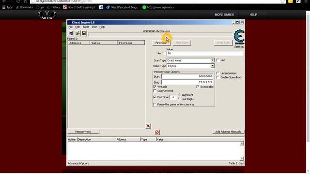Click address table scrollbar down arrow
This screenshot has height=174, width=310.
click(242, 158)
